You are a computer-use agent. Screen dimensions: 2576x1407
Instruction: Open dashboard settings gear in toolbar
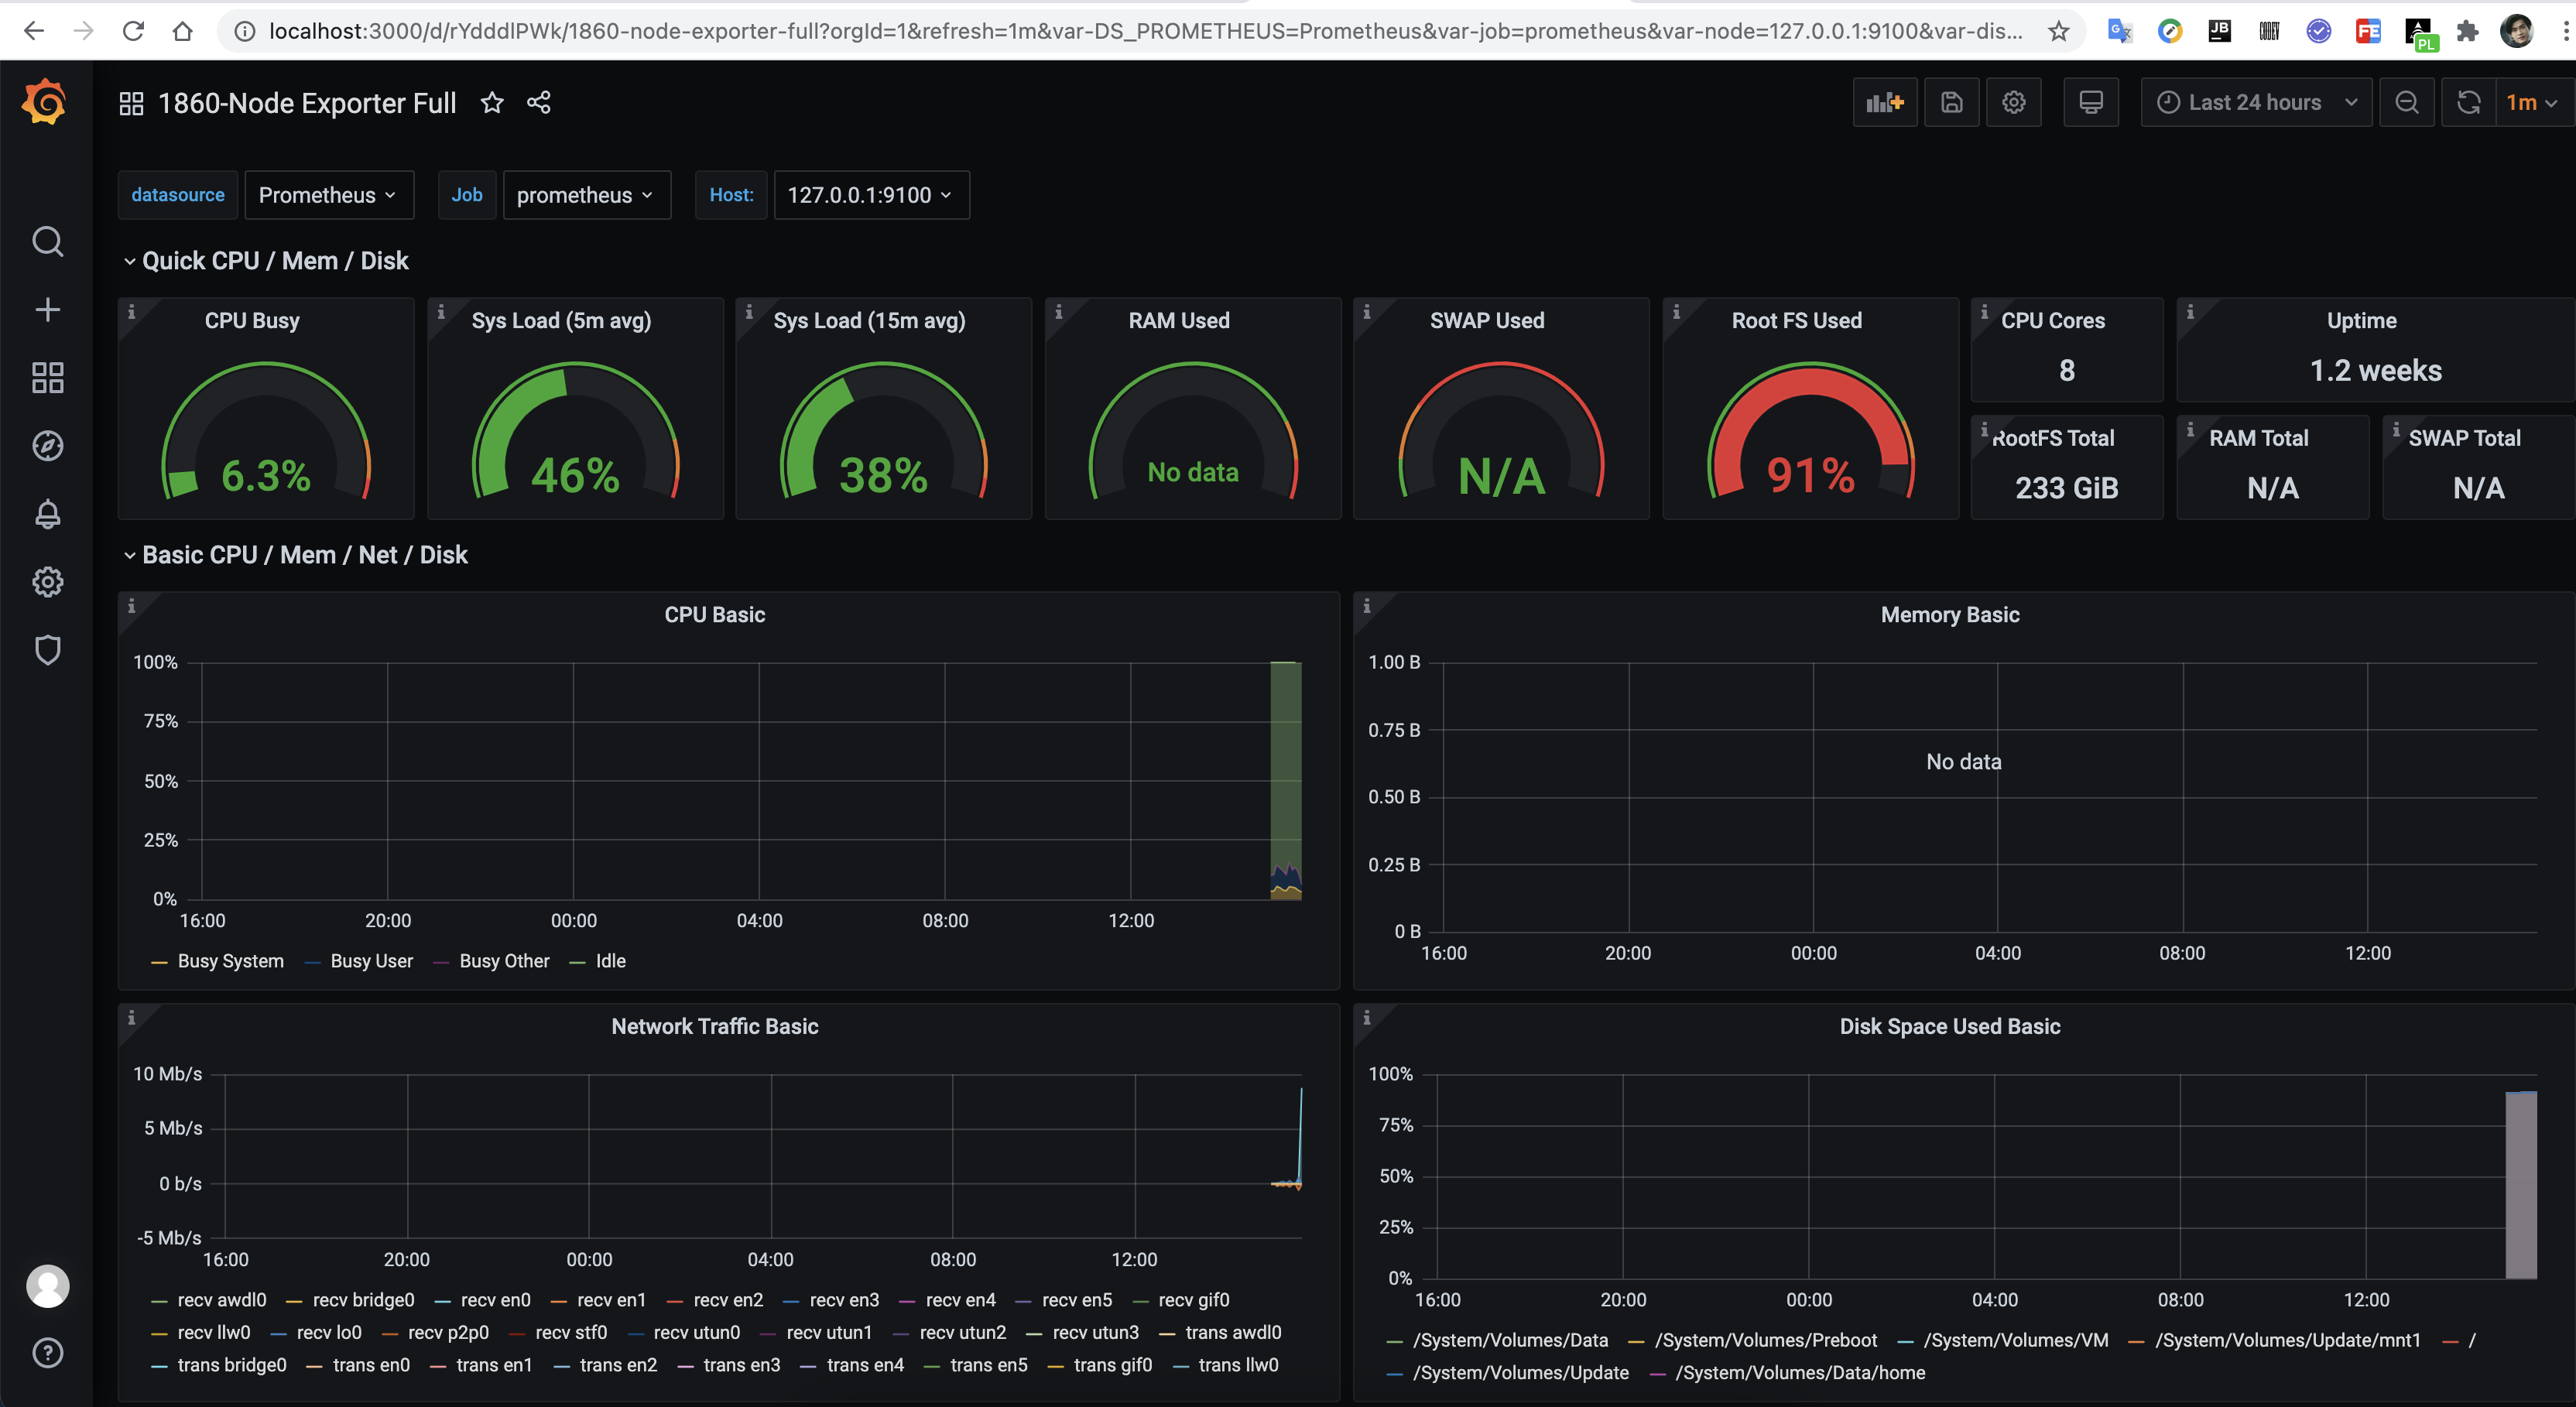tap(2013, 103)
